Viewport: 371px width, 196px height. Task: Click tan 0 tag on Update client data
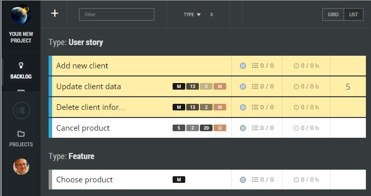pos(206,87)
